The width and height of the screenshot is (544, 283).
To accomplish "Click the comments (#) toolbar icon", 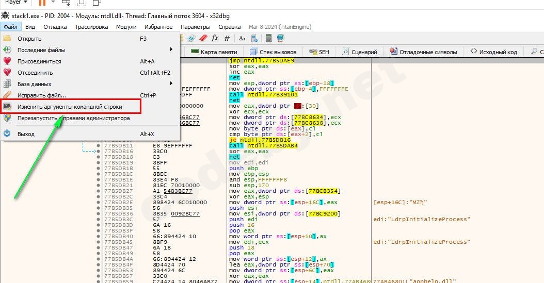I will click(228, 38).
